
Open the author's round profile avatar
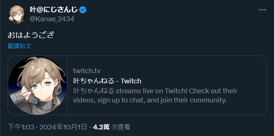[17, 14]
